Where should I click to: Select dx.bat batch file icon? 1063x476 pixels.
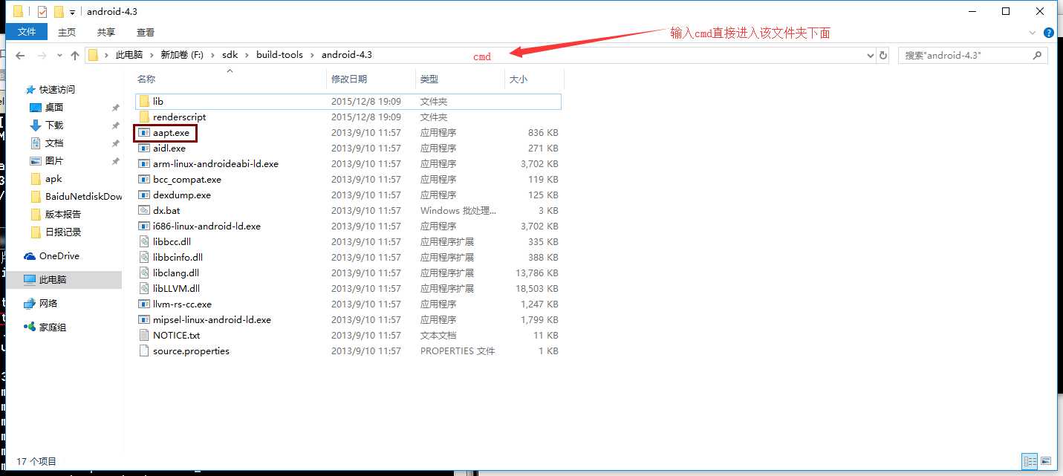144,210
